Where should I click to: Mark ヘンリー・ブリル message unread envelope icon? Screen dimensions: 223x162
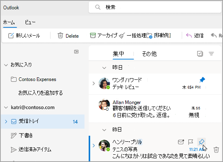click(181, 142)
